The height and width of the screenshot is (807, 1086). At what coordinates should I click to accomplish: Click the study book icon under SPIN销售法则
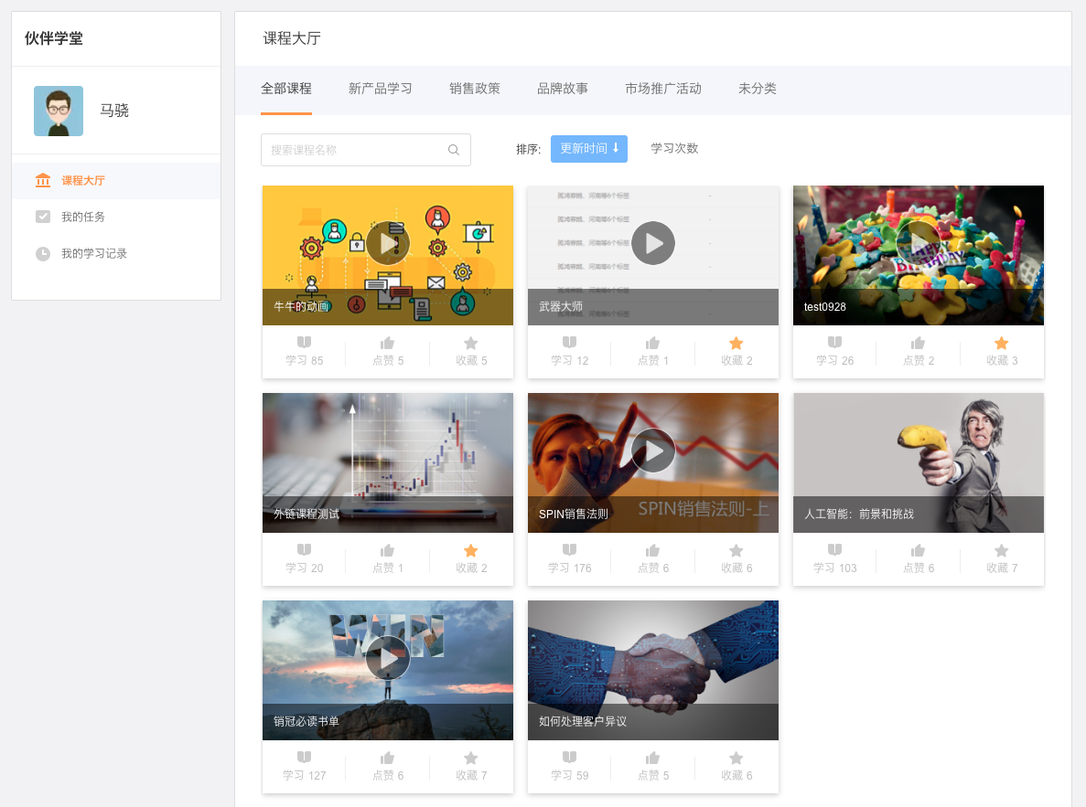(x=569, y=550)
